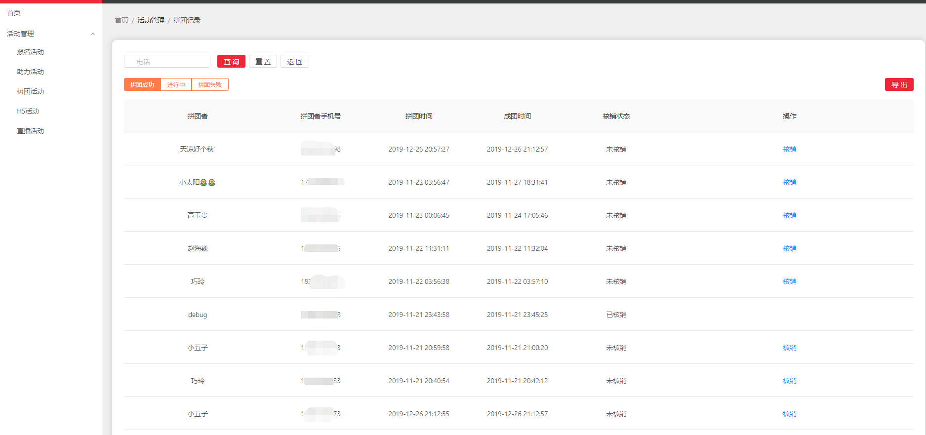Click the 拼团记录 breadcrumb
The image size is (926, 435).
point(187,20)
